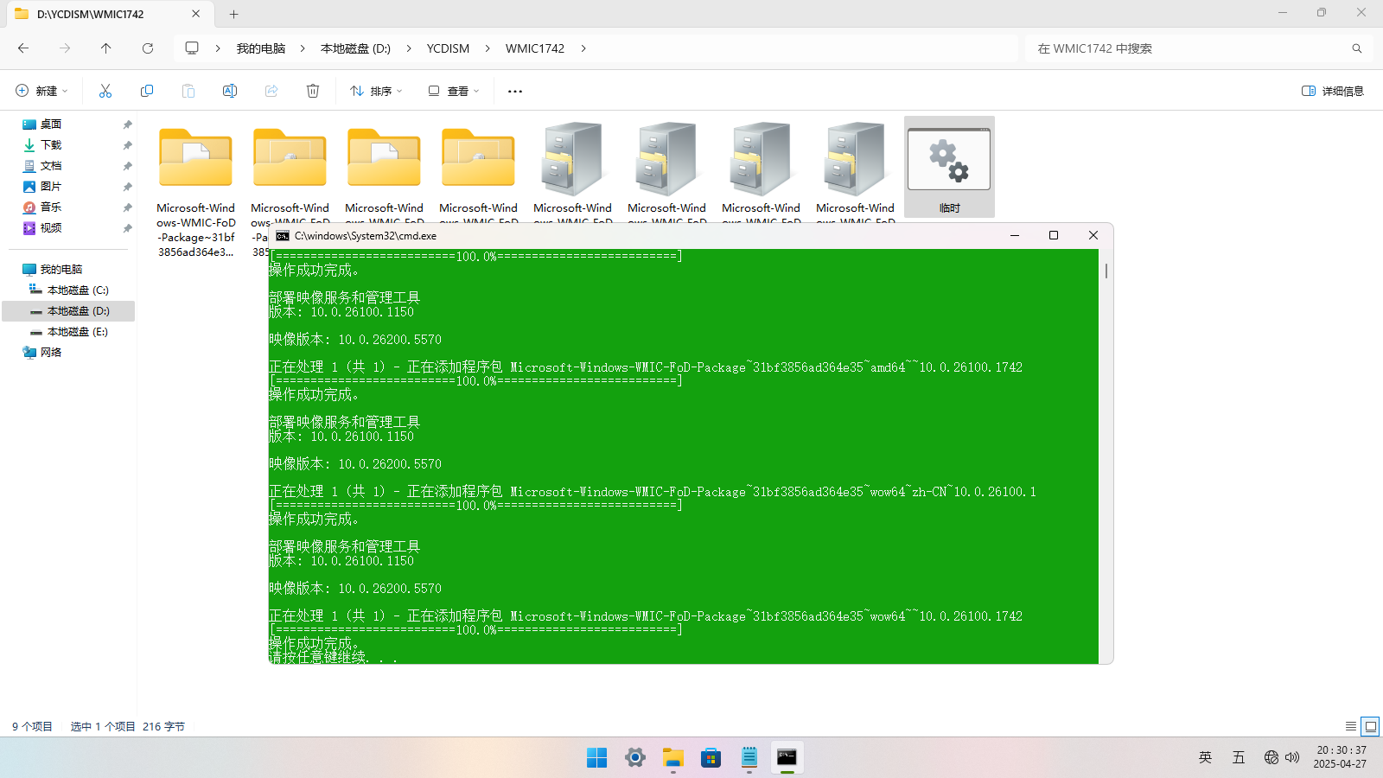Open File Explorer icon on taskbar
The height and width of the screenshot is (778, 1383).
[673, 758]
